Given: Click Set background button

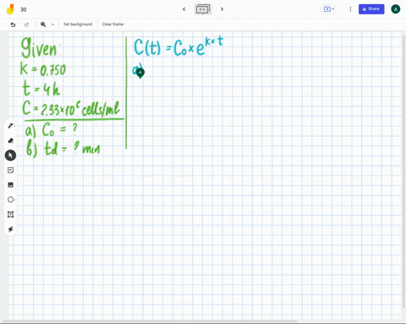Looking at the screenshot, I should point(78,24).
